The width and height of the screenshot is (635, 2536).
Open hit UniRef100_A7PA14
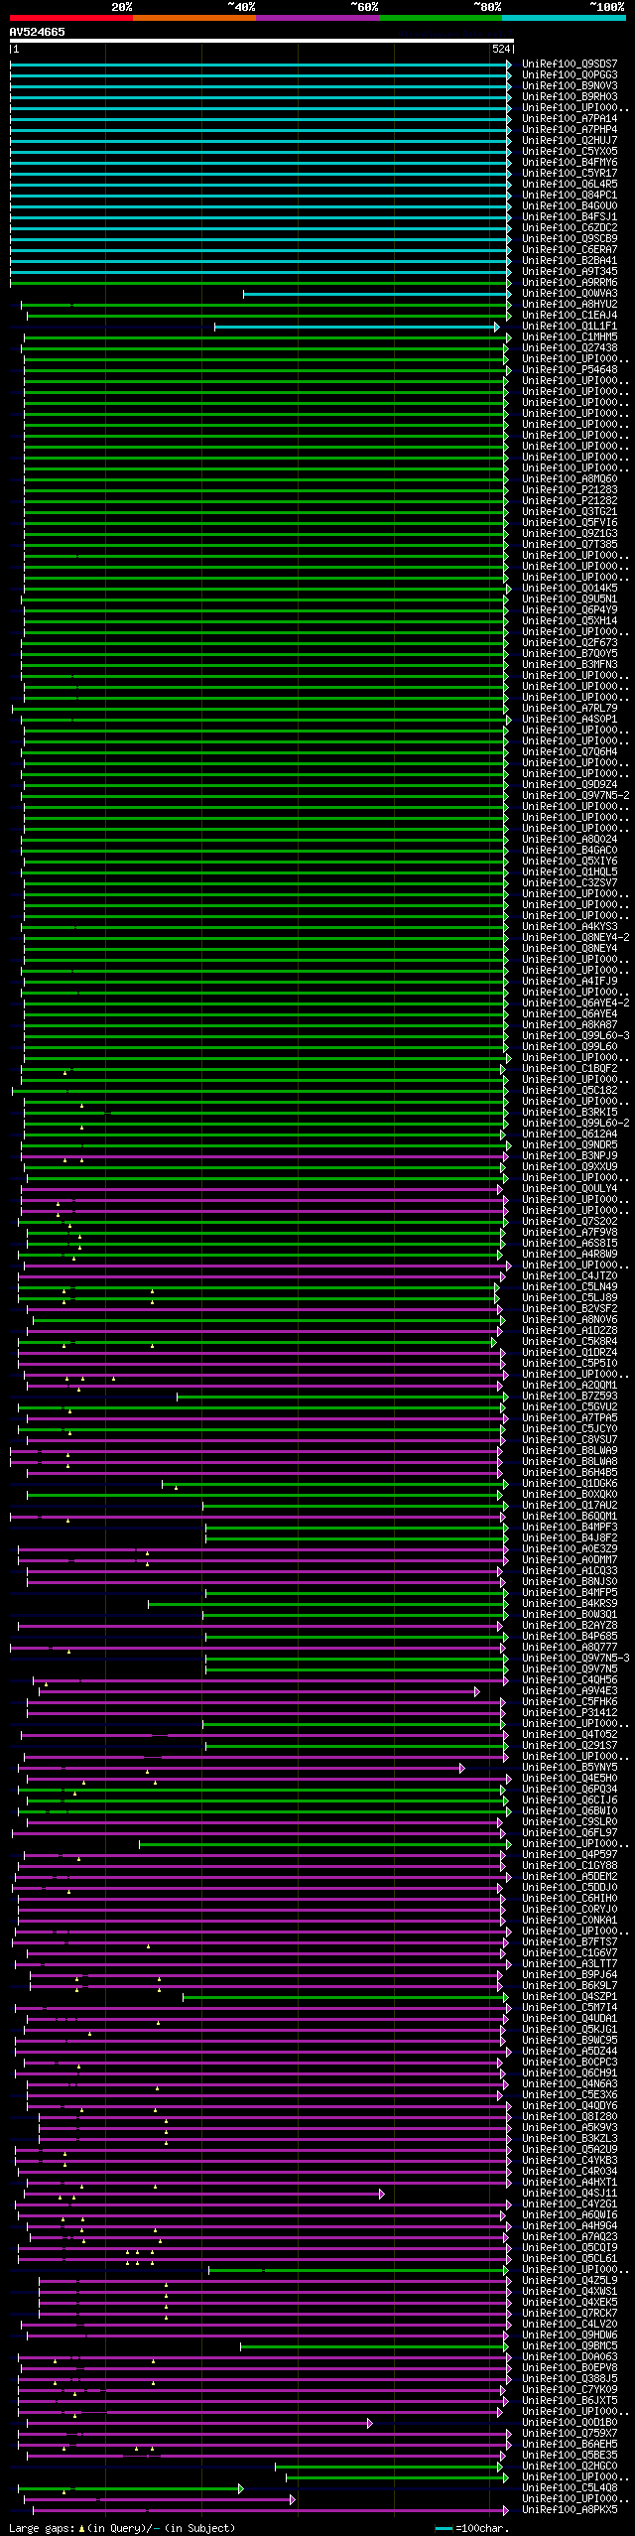tap(570, 119)
